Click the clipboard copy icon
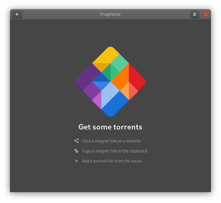Image resolution: width=221 pixels, height=203 pixels. pyautogui.click(x=76, y=151)
